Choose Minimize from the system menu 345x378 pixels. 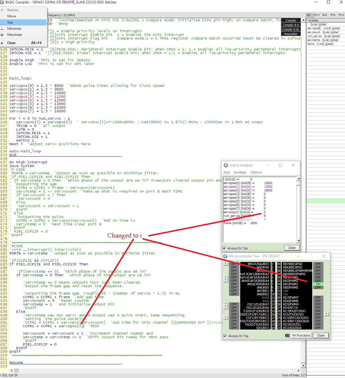[x=24, y=29]
